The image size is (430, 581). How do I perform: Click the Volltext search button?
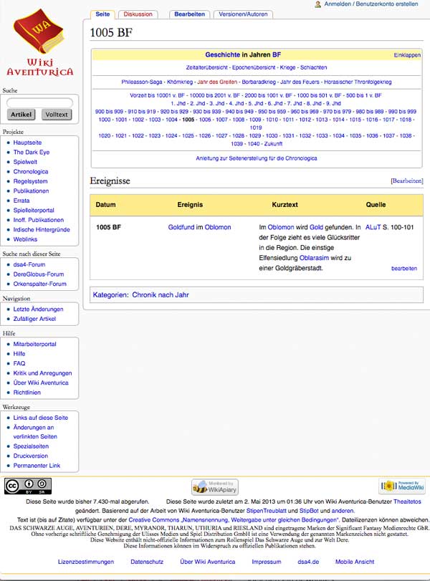57,115
